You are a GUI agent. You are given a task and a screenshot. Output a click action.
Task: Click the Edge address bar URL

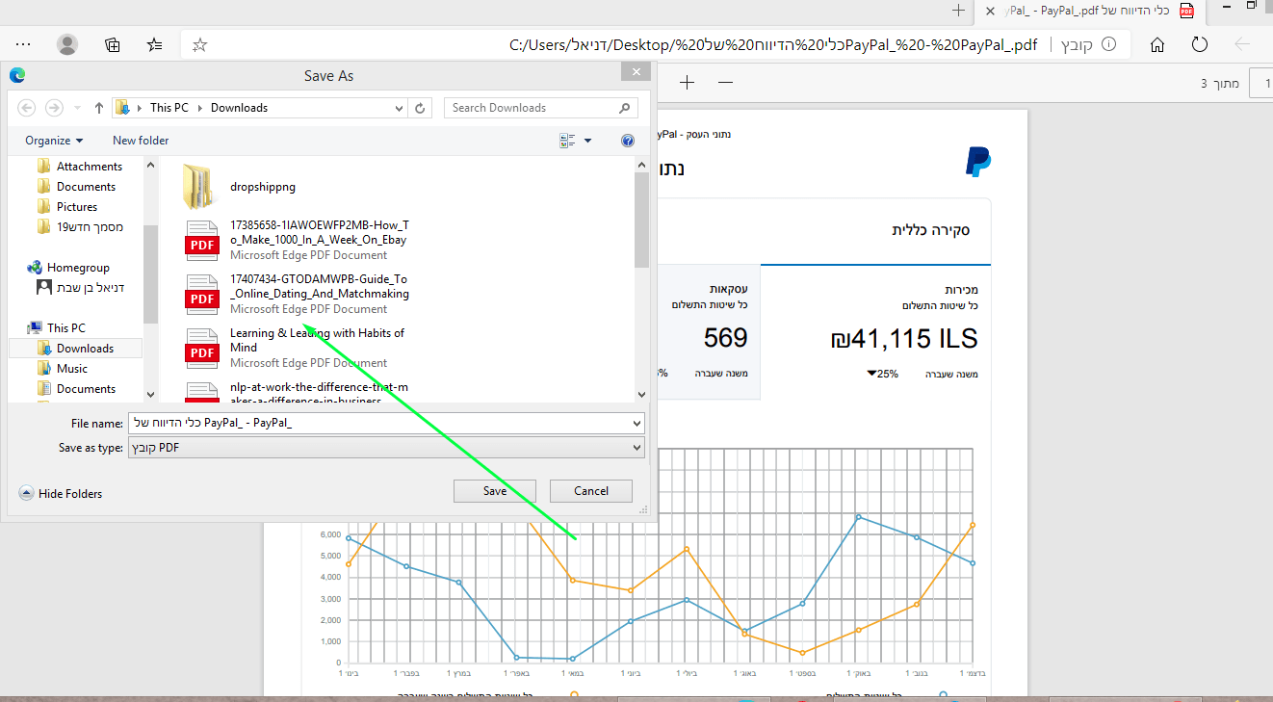[773, 44]
